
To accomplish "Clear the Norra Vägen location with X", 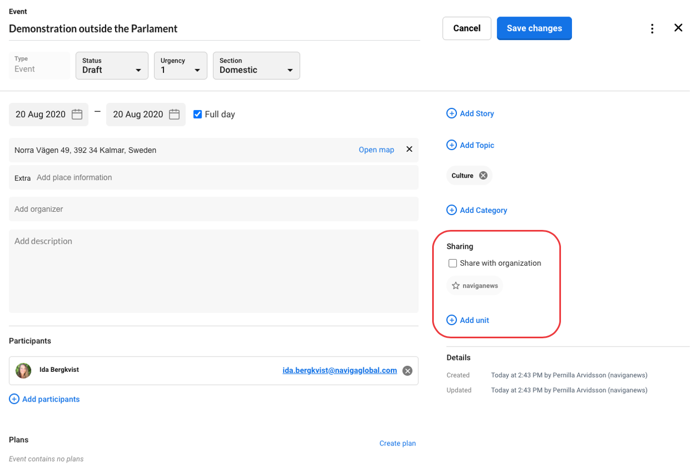I will click(409, 149).
